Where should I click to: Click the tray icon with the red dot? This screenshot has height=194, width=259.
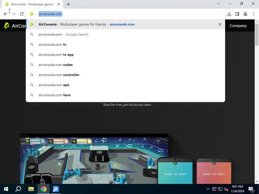214,189
